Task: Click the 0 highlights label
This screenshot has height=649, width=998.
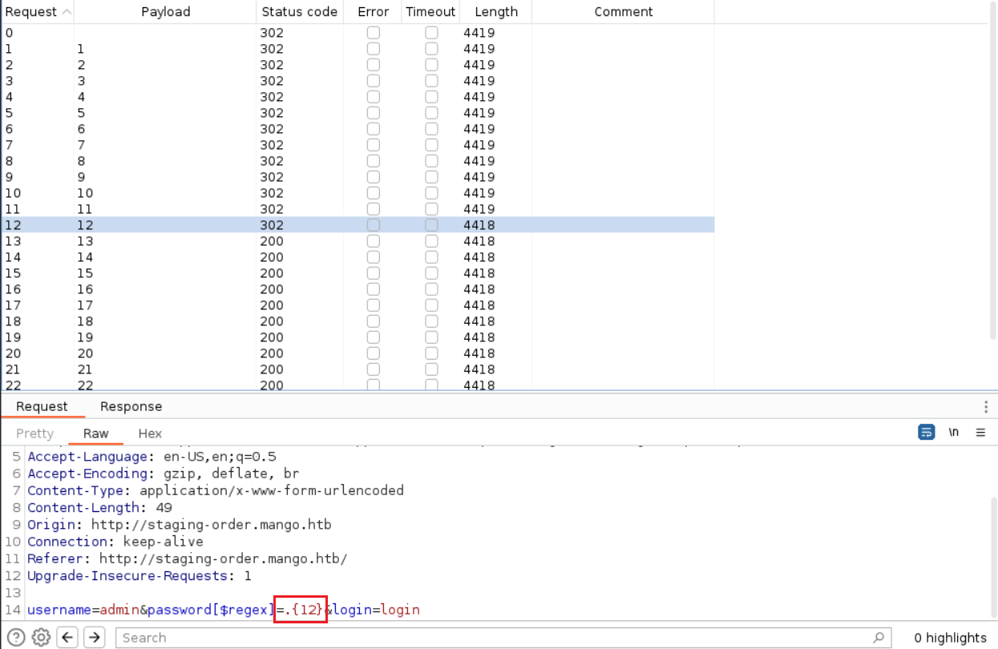Action: (950, 638)
